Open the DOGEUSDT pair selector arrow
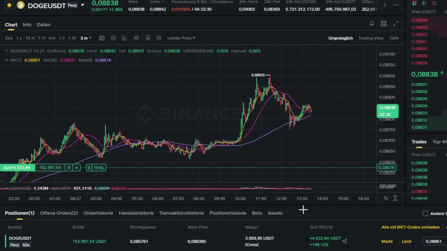447x251 pixels. coord(82,5)
